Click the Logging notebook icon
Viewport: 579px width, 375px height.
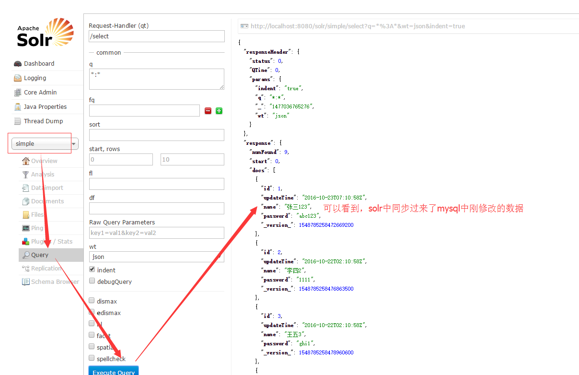18,78
